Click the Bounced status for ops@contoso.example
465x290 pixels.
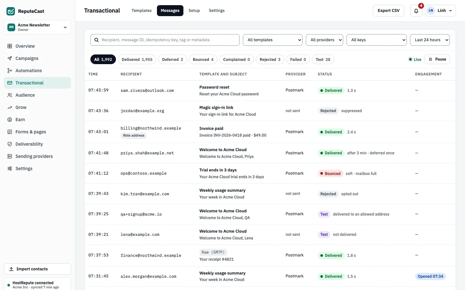(330, 173)
